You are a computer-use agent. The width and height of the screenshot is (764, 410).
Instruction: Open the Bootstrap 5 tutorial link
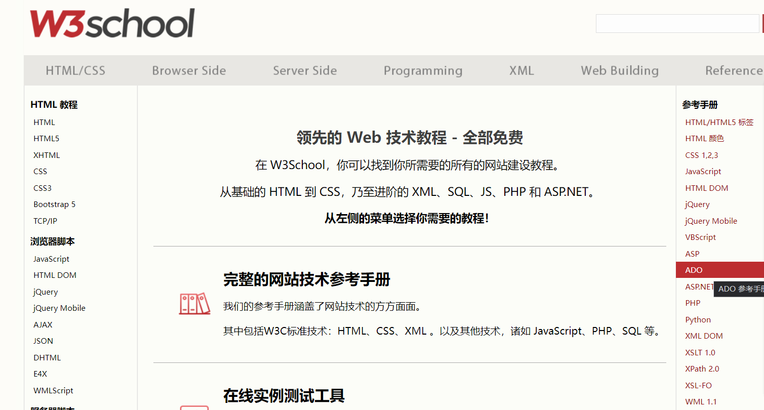click(x=54, y=204)
